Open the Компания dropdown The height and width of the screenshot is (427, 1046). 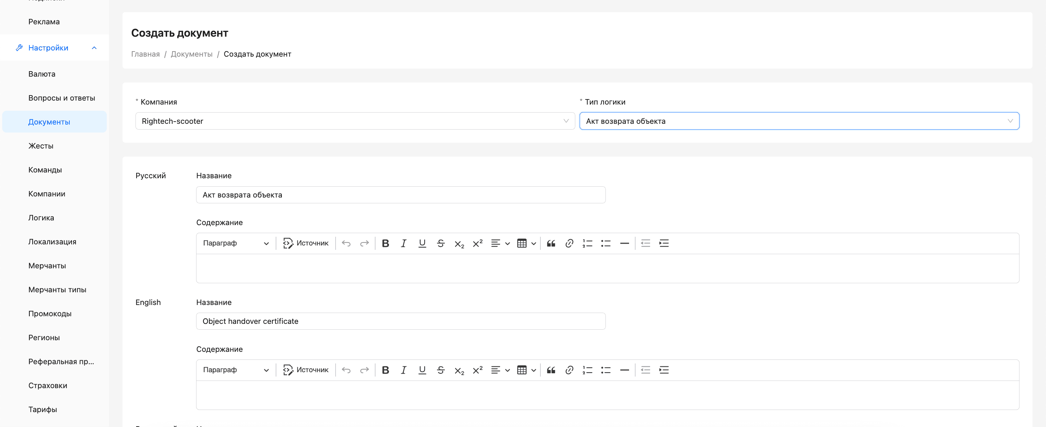pyautogui.click(x=354, y=121)
